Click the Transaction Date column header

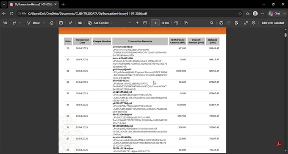[x=82, y=41]
